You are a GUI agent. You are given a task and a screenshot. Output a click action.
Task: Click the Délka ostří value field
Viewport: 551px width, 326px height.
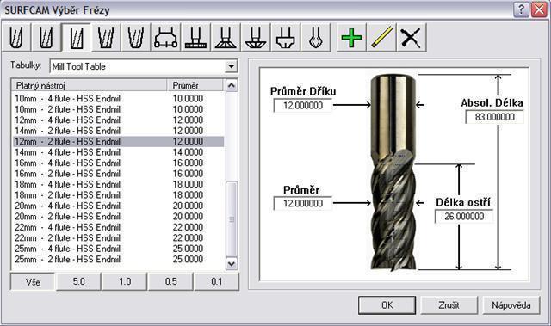464,216
